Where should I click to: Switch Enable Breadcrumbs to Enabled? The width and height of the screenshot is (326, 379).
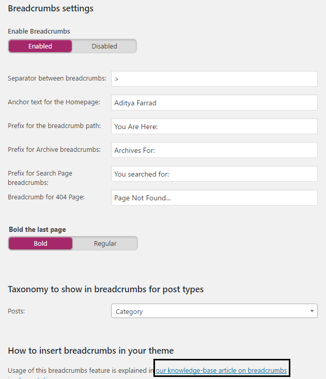click(x=40, y=46)
